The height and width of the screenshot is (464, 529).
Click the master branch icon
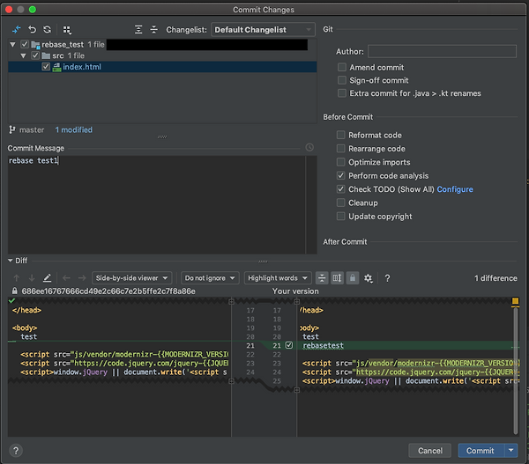12,129
